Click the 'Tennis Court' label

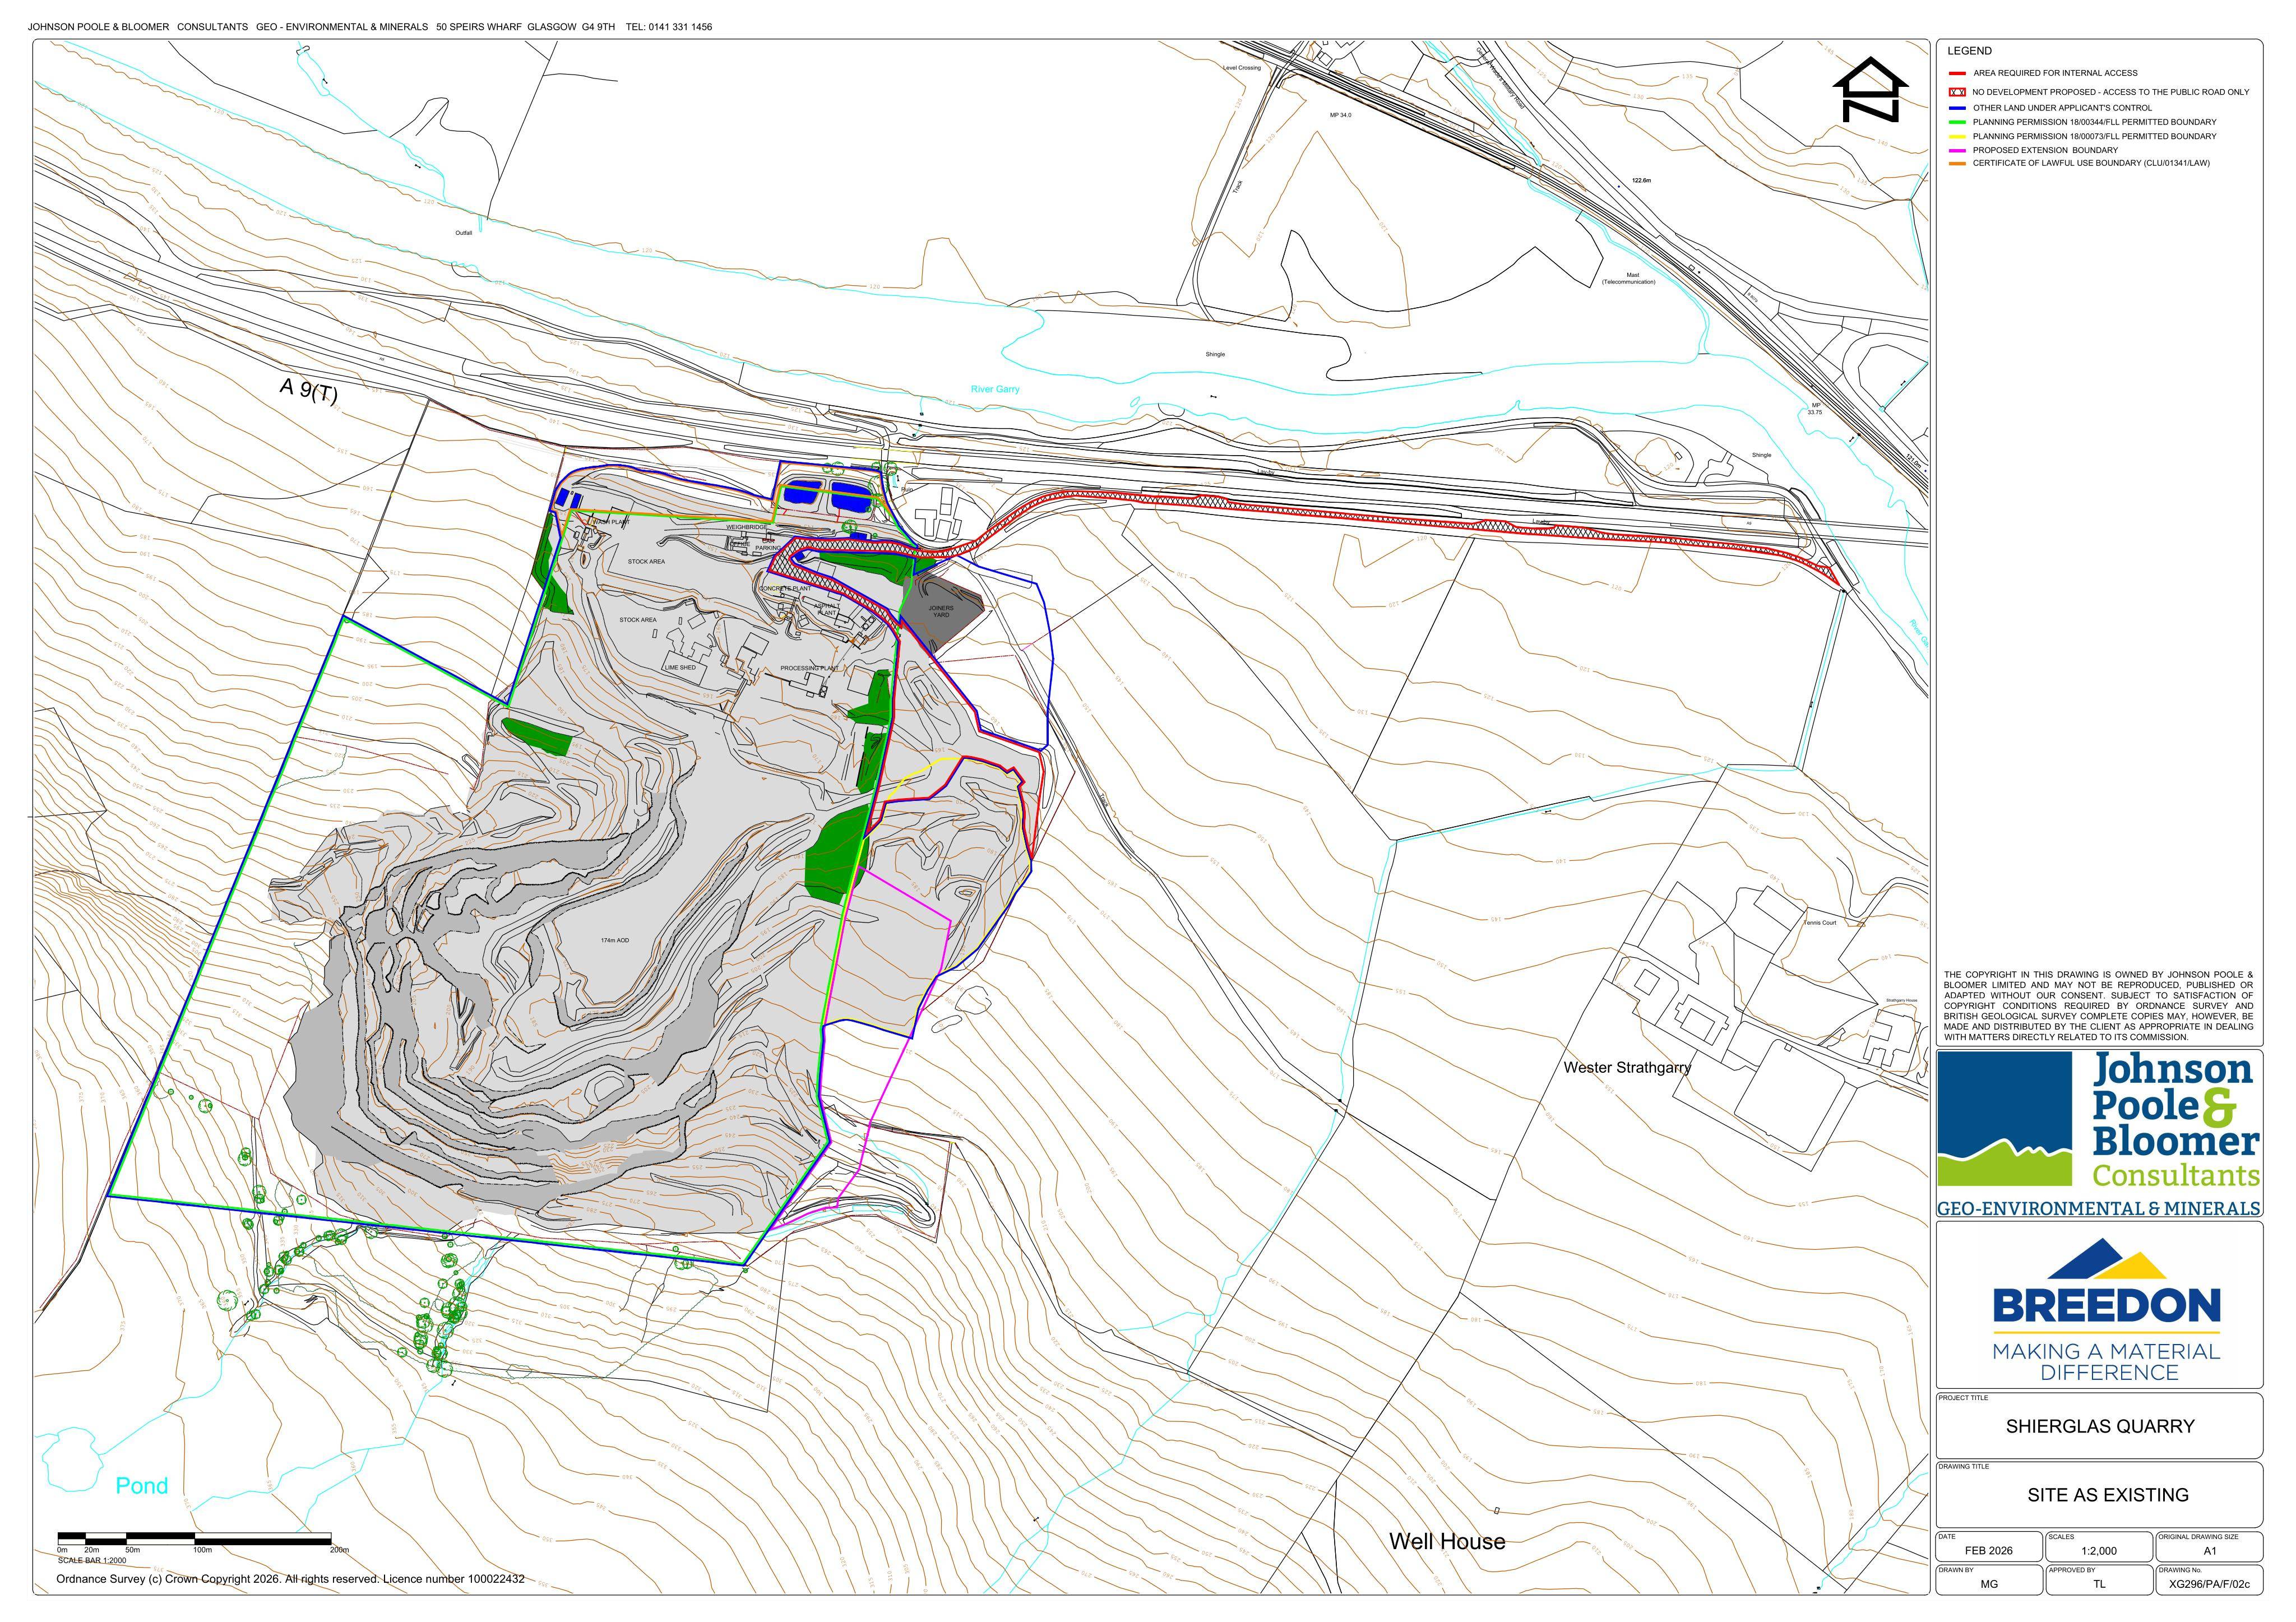click(x=1820, y=922)
